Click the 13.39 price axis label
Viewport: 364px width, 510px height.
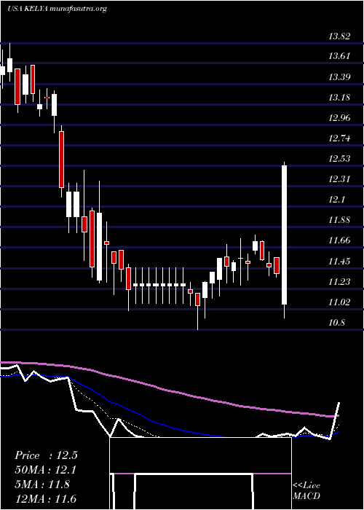pyautogui.click(x=339, y=77)
